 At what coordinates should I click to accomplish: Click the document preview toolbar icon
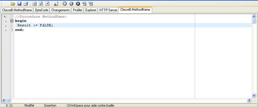35,3
